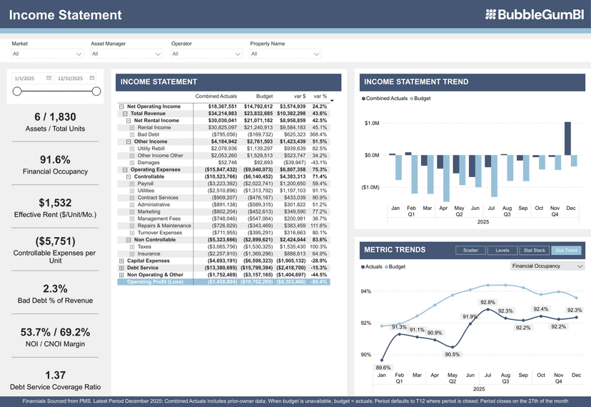Expand the Turnover Expenses row
The image size is (591, 407).
click(132, 233)
